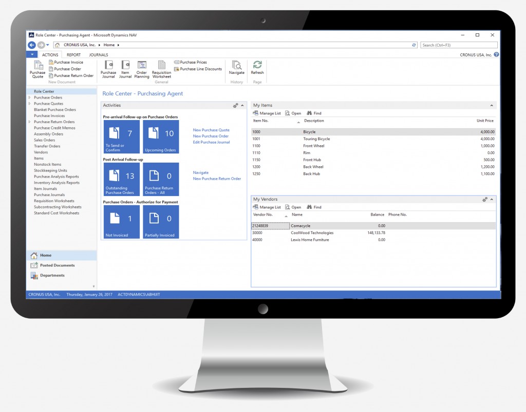Click the Vendor No. column header
The height and width of the screenshot is (412, 526).
262,214
